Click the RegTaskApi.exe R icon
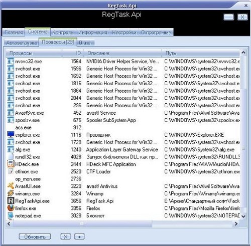This screenshot has height=246, width=251. (x=11, y=201)
